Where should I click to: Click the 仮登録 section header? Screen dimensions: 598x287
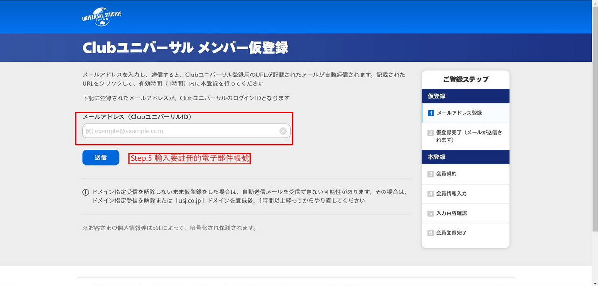pos(465,96)
